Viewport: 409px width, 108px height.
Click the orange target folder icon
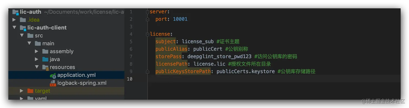pyautogui.click(x=30, y=91)
